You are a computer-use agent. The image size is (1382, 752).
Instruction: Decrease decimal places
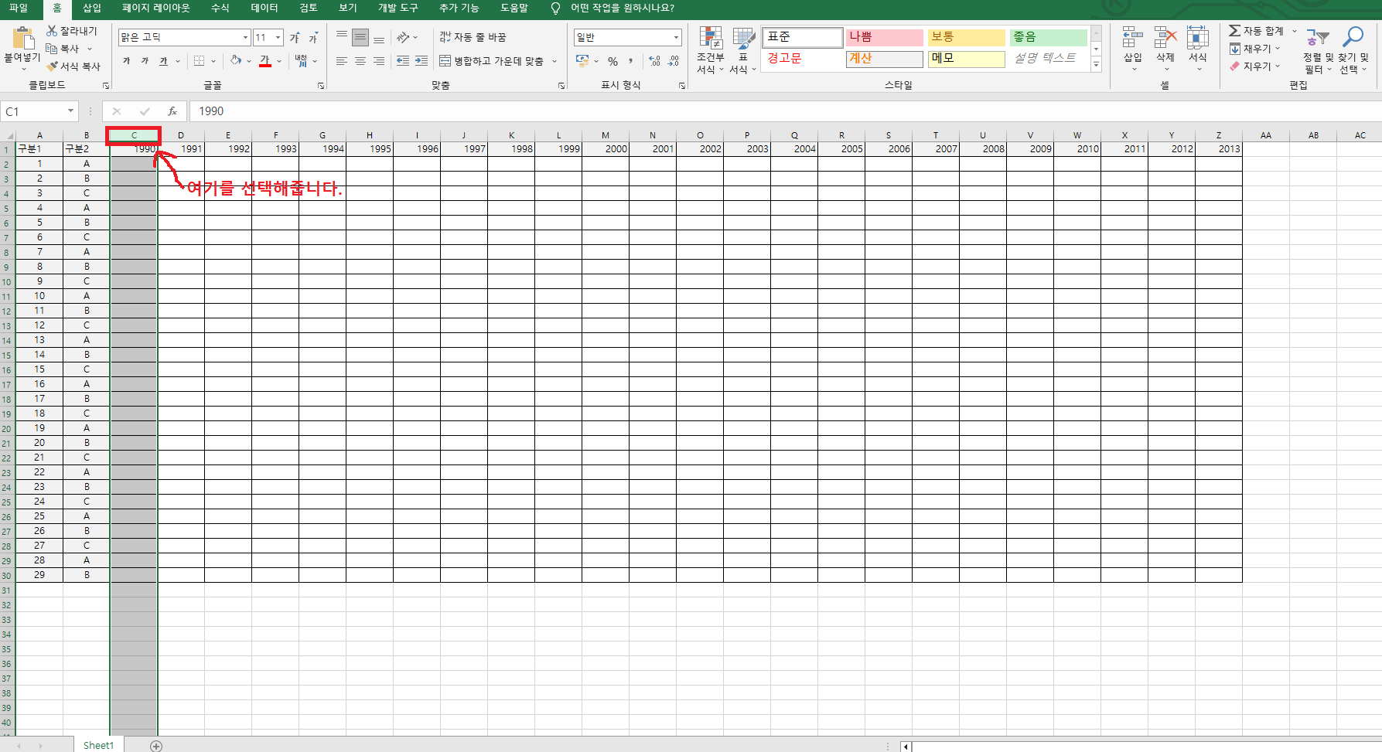click(673, 61)
